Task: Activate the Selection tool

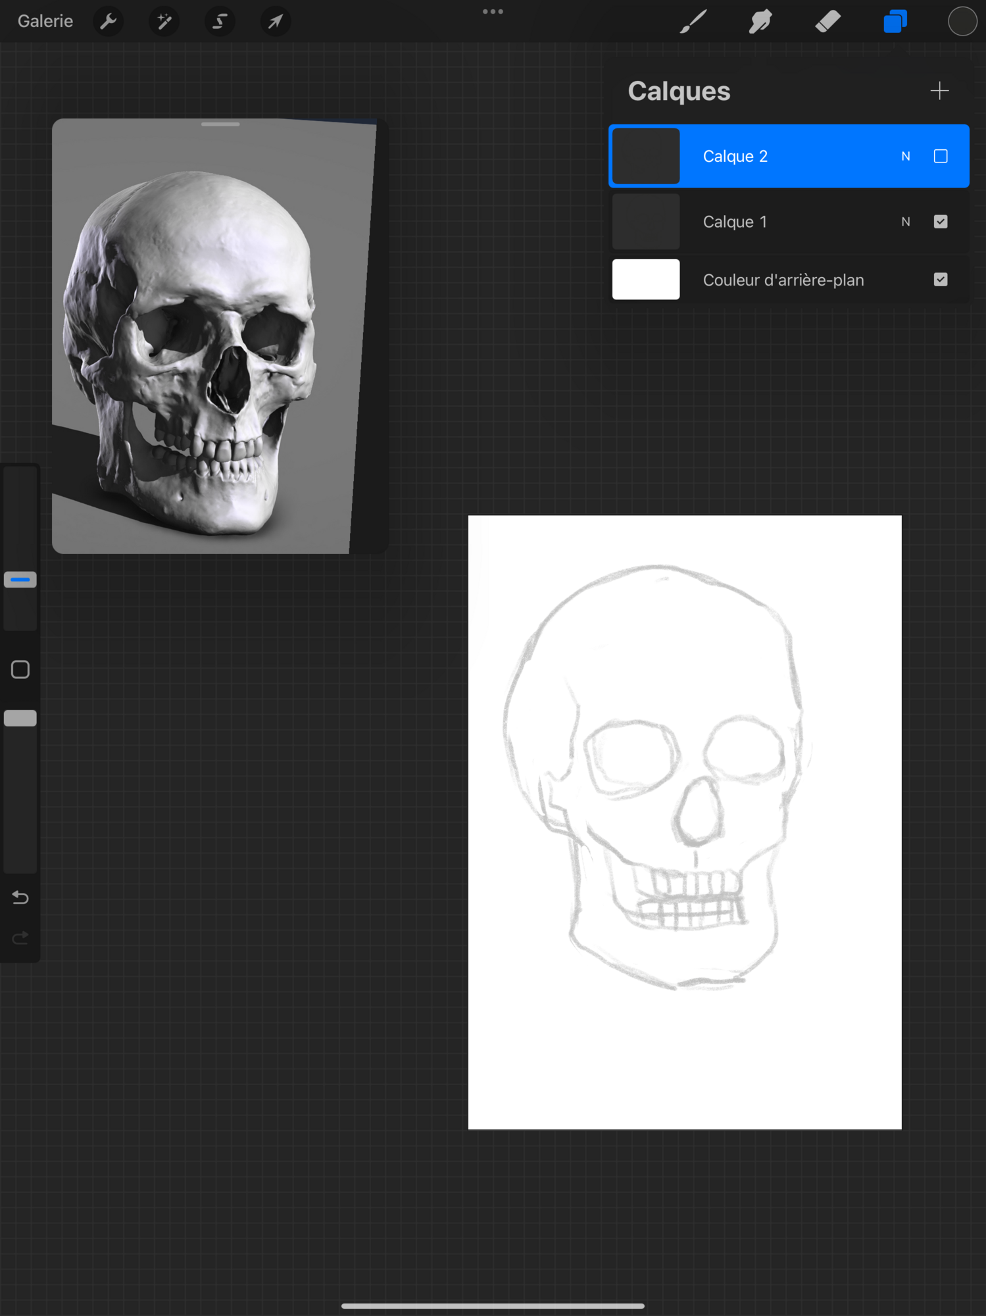Action: [220, 22]
